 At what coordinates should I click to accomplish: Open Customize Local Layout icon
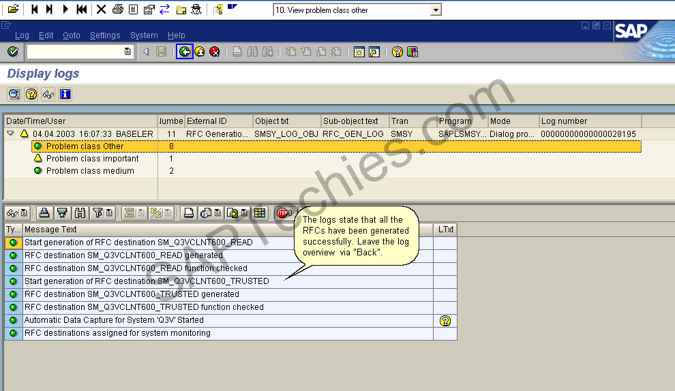pos(412,52)
